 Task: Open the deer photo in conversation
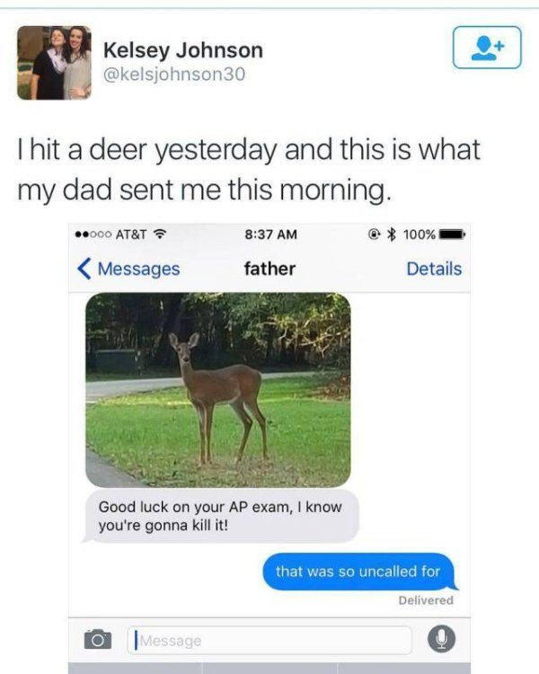218,390
